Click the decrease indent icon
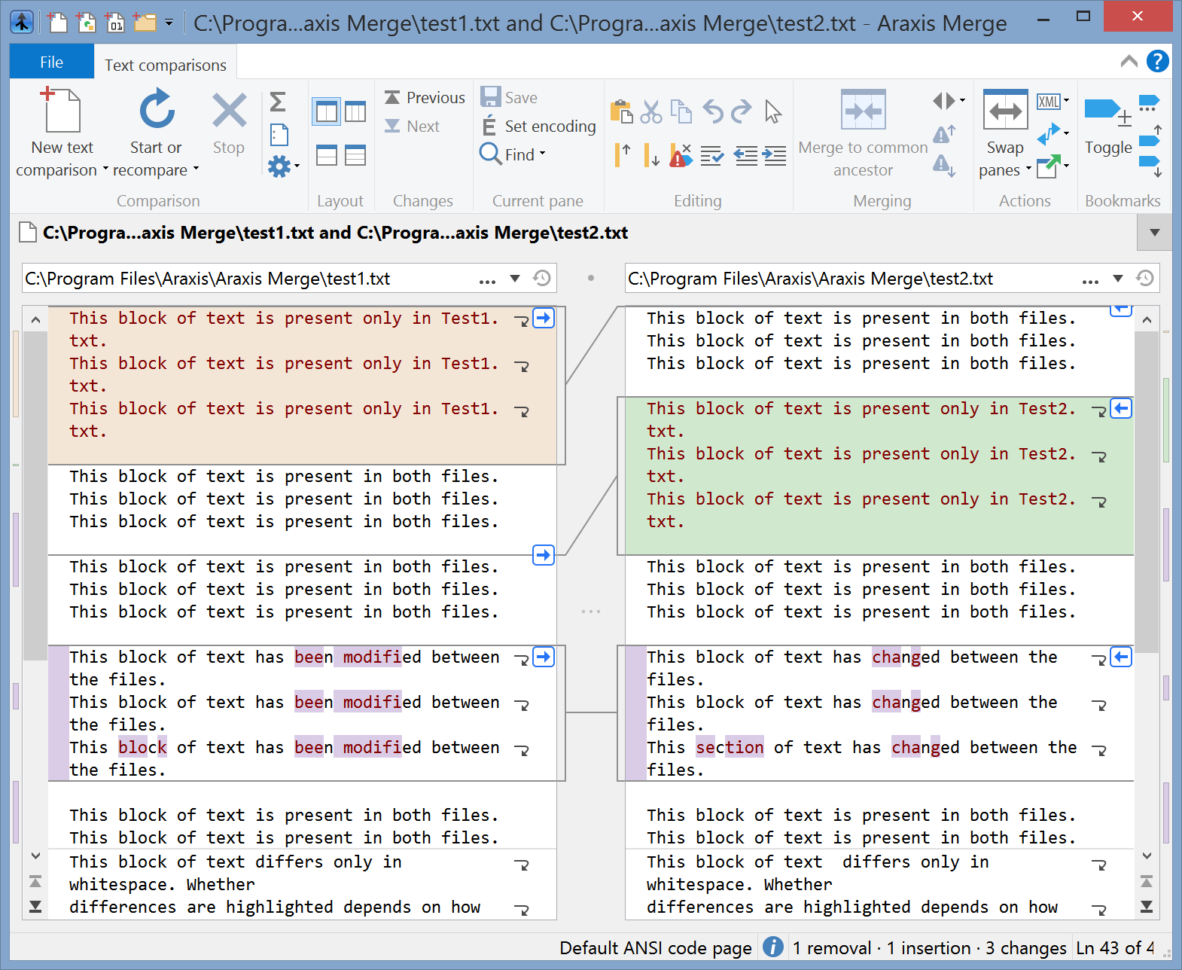This screenshot has width=1182, height=970. tap(745, 155)
